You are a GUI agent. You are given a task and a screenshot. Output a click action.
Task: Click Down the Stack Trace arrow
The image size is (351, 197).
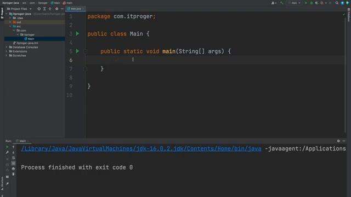(x=13, y=152)
